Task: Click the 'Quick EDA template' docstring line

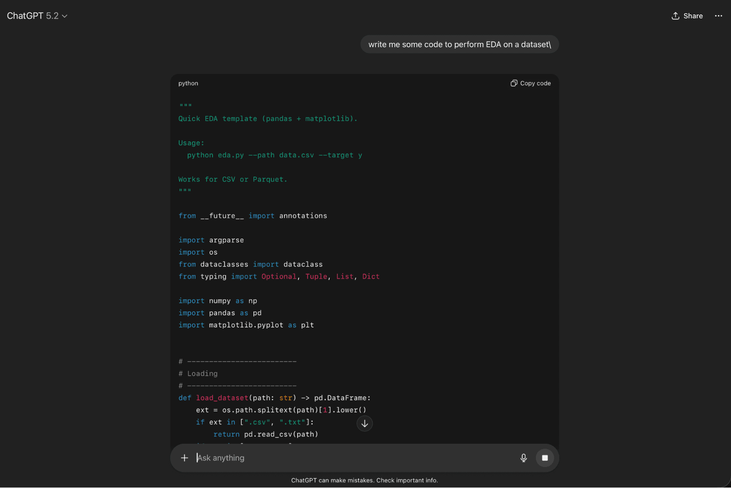Action: 268,119
